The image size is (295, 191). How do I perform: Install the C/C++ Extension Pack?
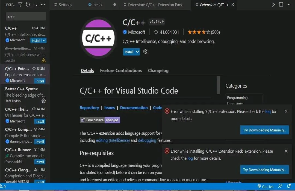tap(40, 81)
